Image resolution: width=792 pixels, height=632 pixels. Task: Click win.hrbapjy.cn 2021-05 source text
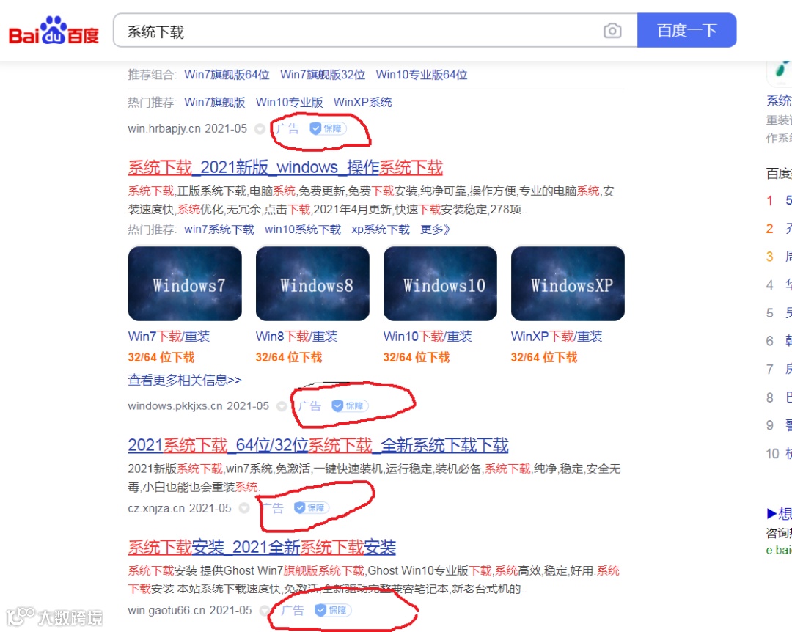pos(188,128)
